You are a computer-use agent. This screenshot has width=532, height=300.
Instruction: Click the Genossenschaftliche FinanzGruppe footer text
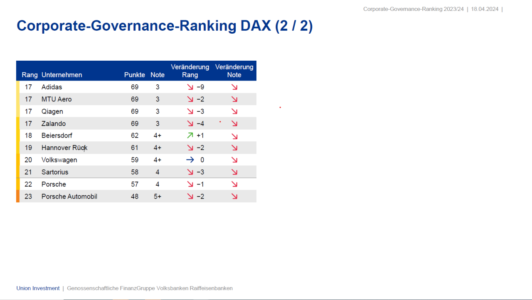point(150,288)
